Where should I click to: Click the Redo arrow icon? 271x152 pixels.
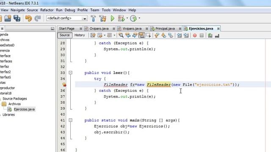click(38, 18)
